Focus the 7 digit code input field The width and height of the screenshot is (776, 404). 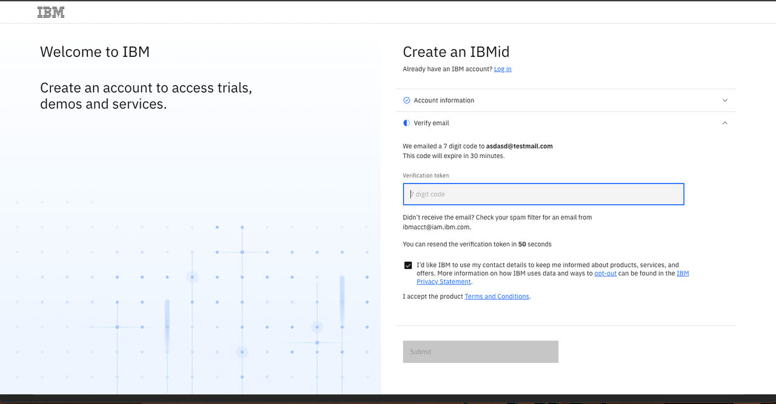click(x=544, y=194)
